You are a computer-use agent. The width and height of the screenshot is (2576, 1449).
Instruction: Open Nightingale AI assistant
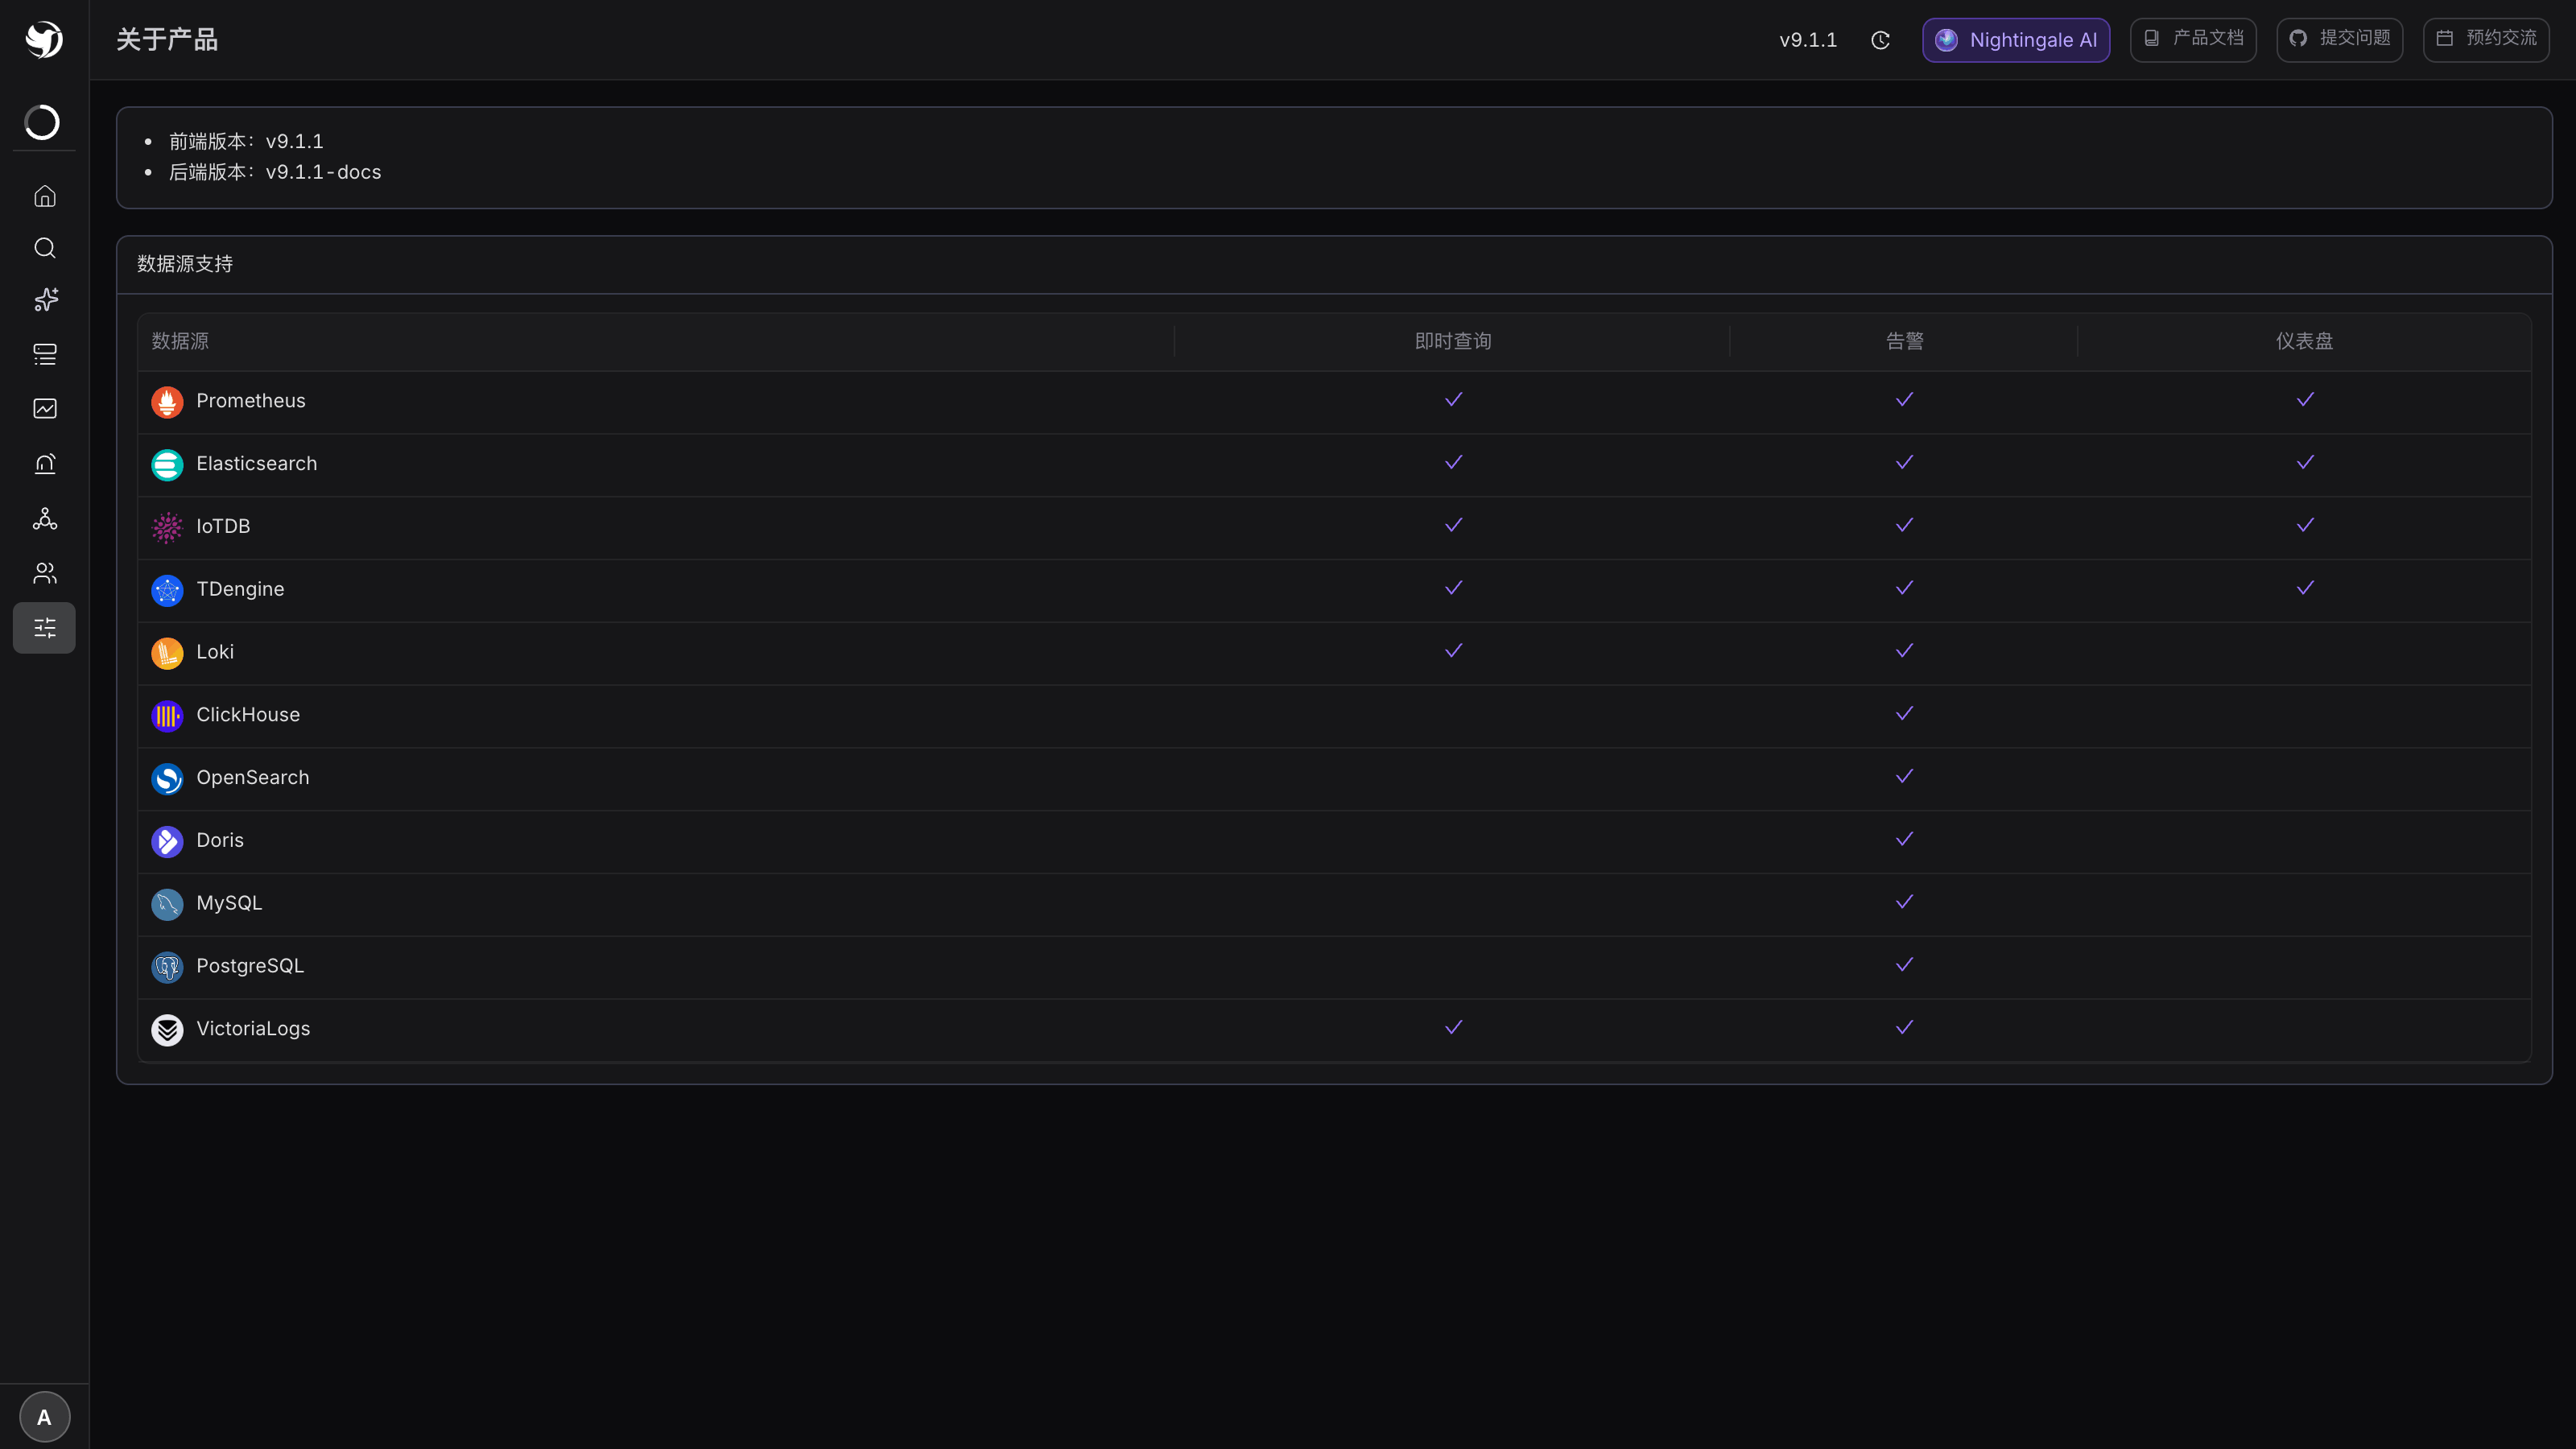[x=2016, y=40]
